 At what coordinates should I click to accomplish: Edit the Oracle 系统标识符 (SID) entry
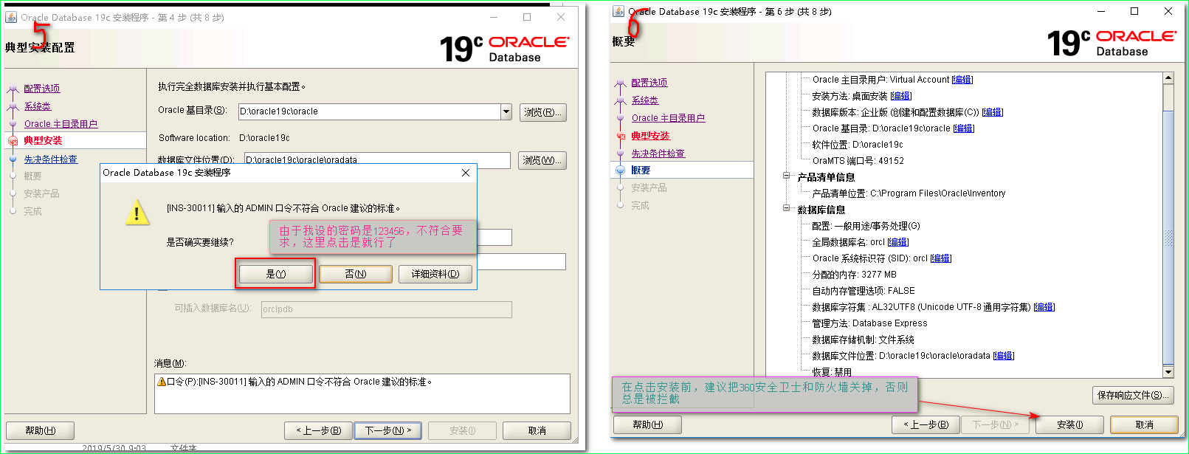(941, 258)
